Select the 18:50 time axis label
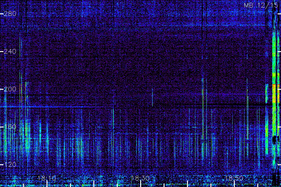Screen dimensions: 281x187 click(234, 178)
